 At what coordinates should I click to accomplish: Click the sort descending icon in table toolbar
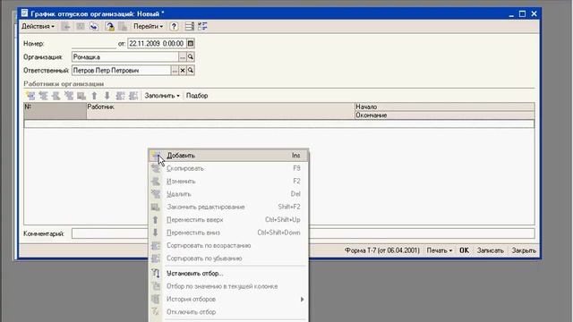pos(133,96)
